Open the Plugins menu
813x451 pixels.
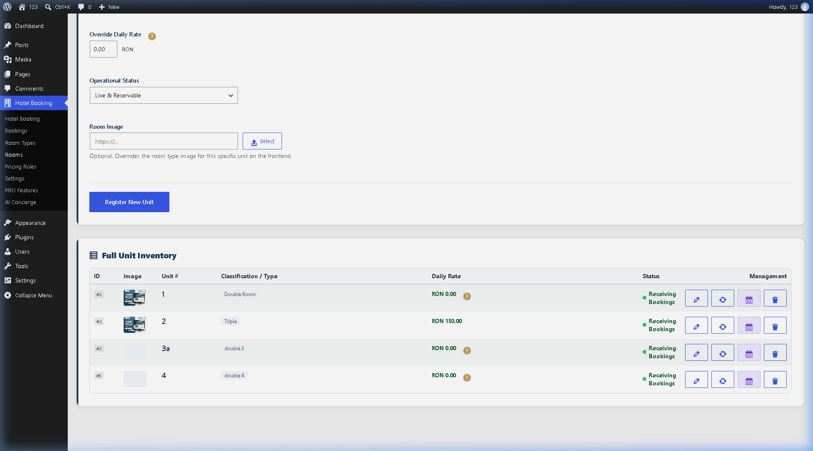pos(34,237)
